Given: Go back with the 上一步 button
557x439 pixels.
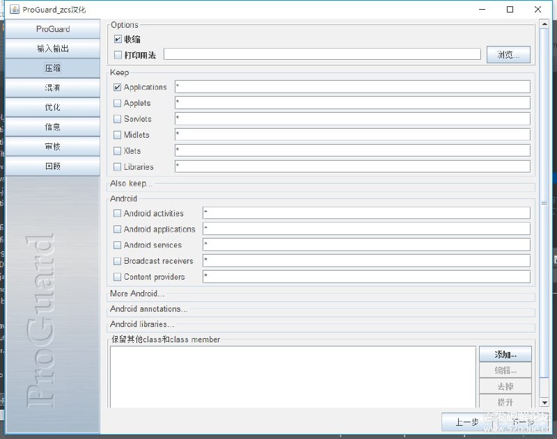Looking at the screenshot, I should (467, 422).
